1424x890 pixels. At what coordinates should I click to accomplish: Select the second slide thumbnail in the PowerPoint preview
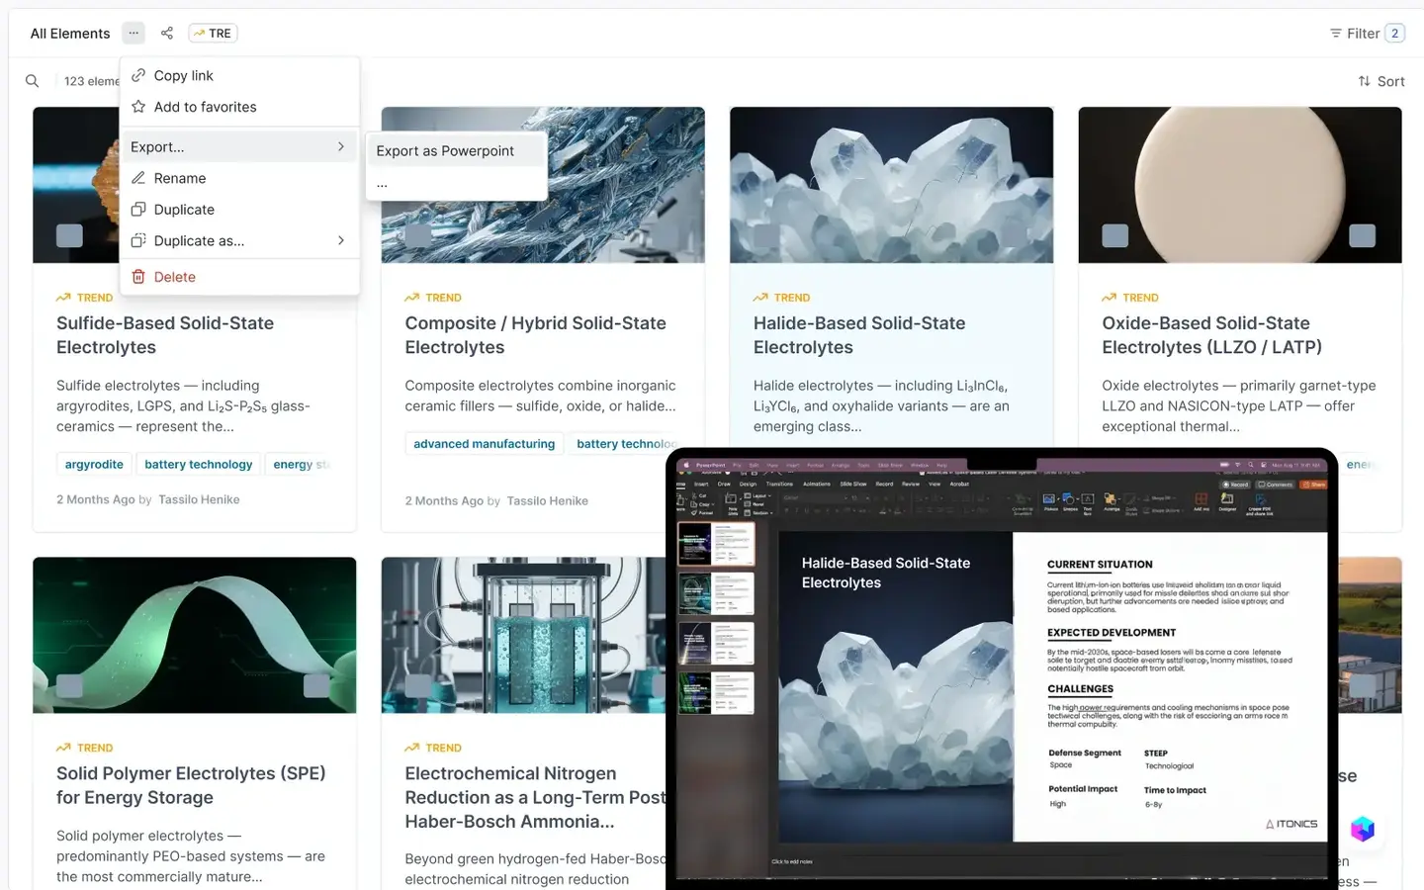716,593
